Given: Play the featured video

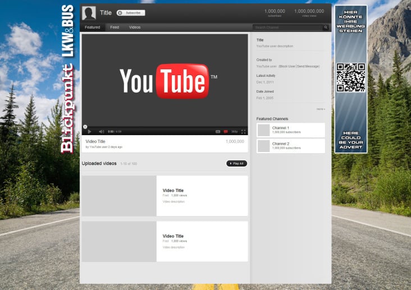Looking at the screenshot, I should click(89, 131).
